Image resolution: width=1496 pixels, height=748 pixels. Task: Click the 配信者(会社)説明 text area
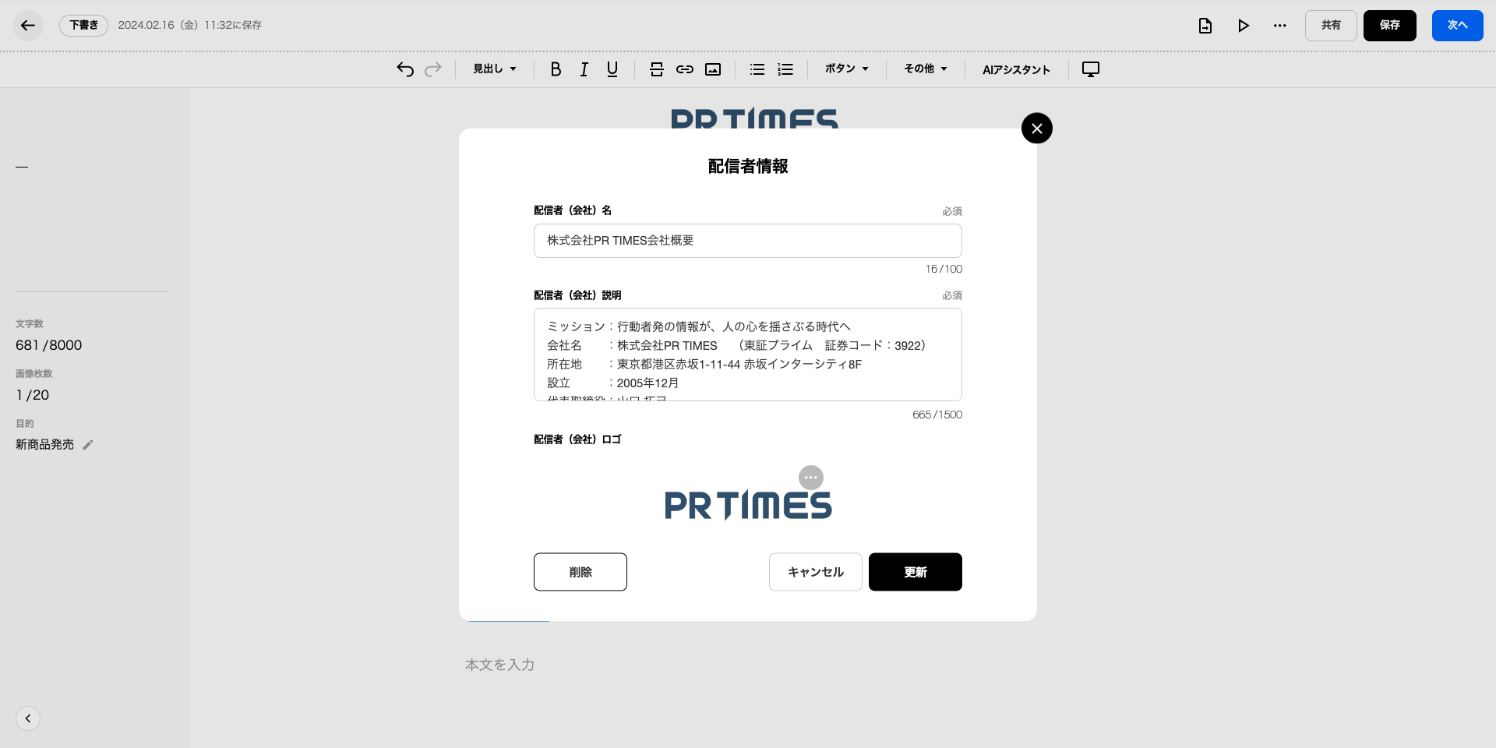[748, 355]
